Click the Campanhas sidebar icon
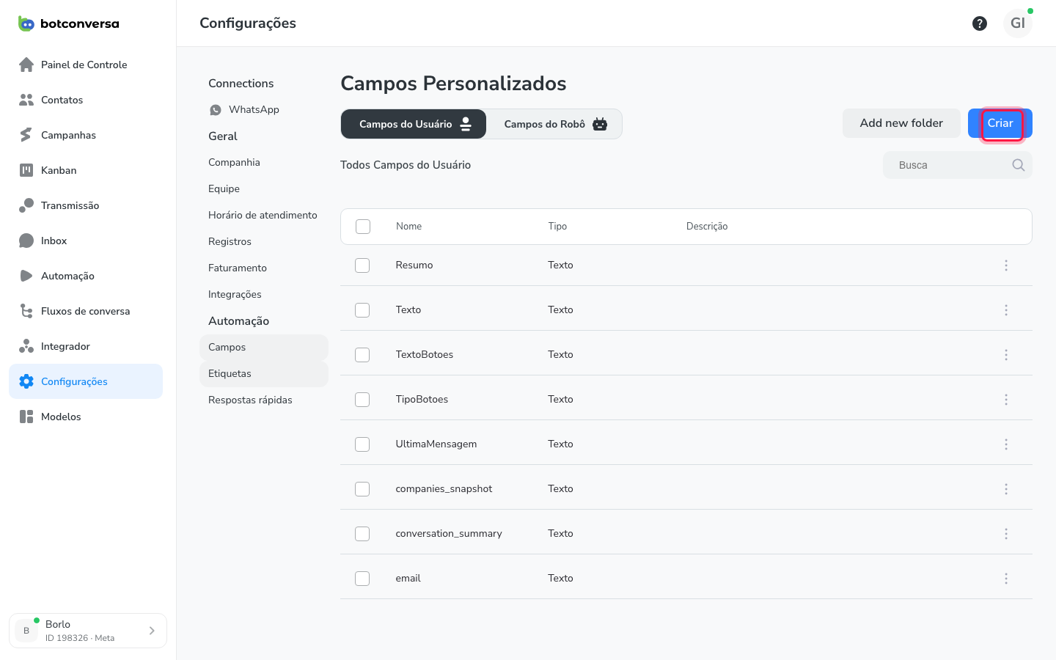This screenshot has height=660, width=1056. 26,135
